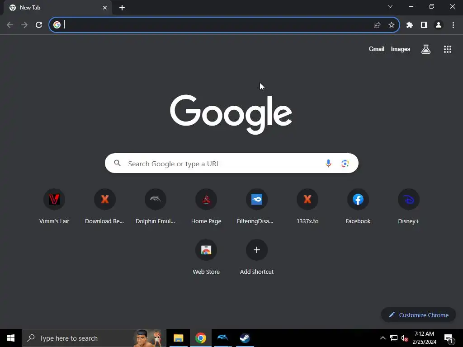Click the network status tray icon

[394, 338]
